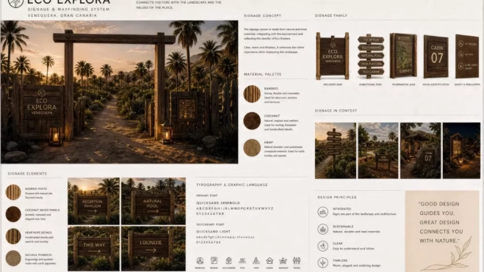Click the Cabins house pictogram

[x=270, y=260]
